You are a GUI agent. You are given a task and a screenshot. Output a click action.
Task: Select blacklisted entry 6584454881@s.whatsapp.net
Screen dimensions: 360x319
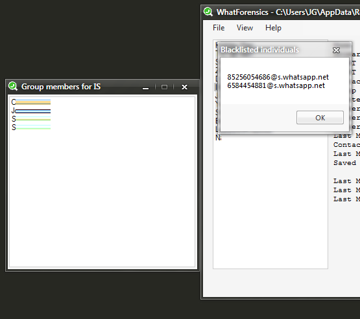[276, 85]
